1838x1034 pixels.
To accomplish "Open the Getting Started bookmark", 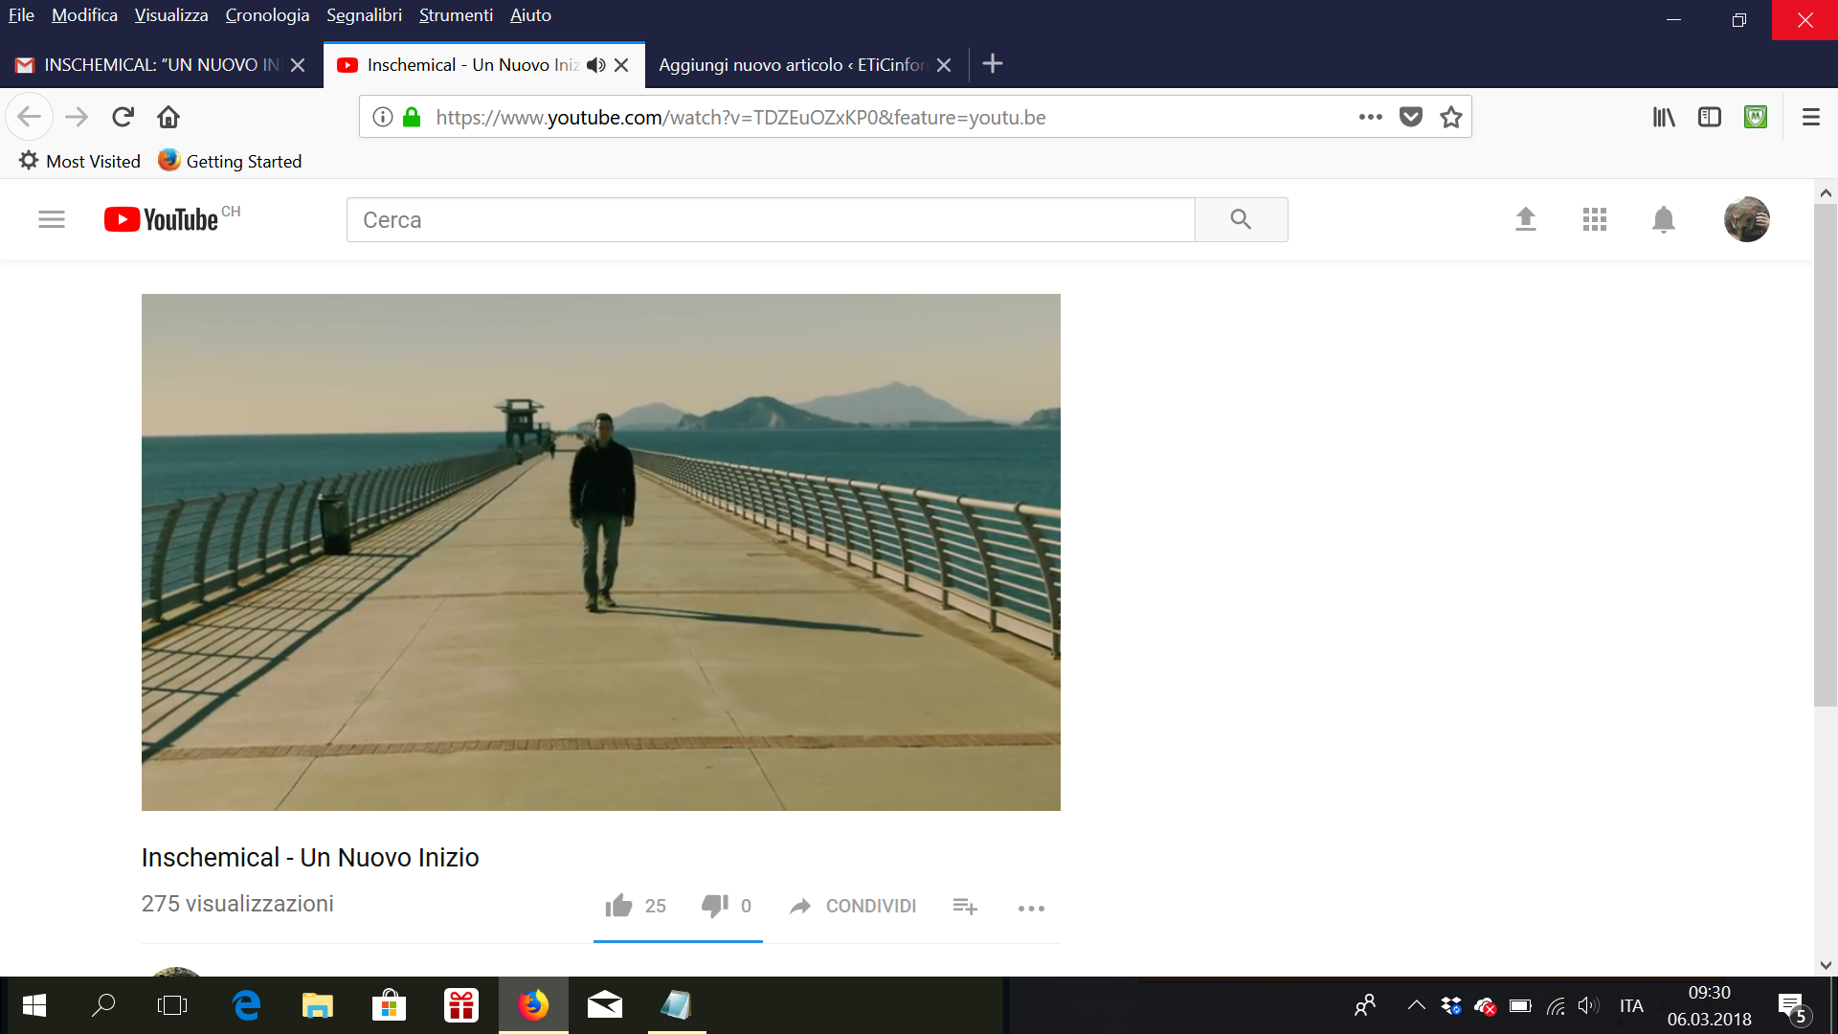I will pos(230,161).
